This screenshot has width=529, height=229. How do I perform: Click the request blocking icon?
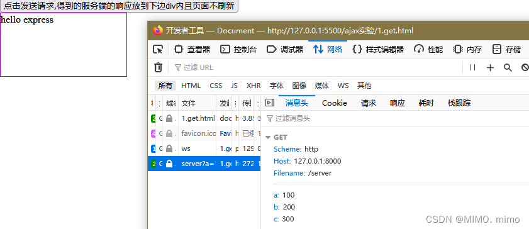pyautogui.click(x=525, y=67)
